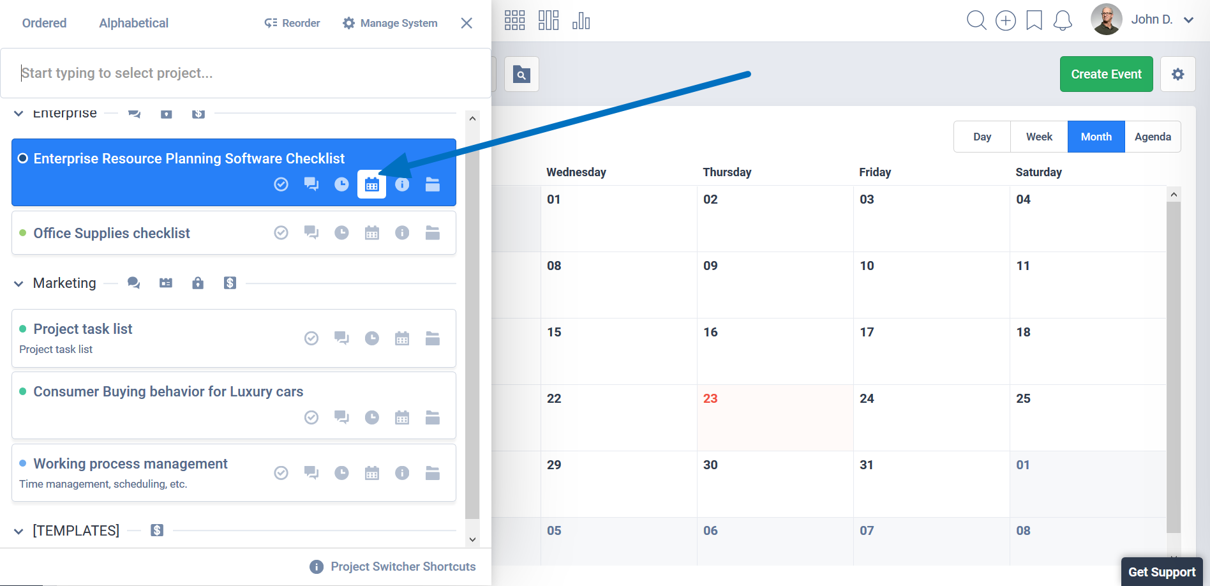
Task: Open John D. user menu dropdown
Action: click(x=1188, y=20)
